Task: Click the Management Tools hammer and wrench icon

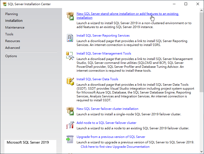Action: pos(70,56)
